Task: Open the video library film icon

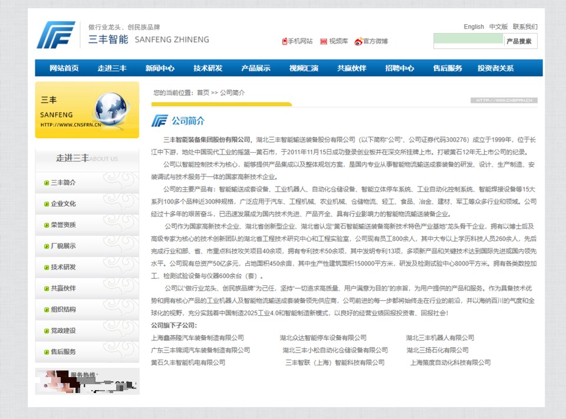Action: tap(324, 41)
